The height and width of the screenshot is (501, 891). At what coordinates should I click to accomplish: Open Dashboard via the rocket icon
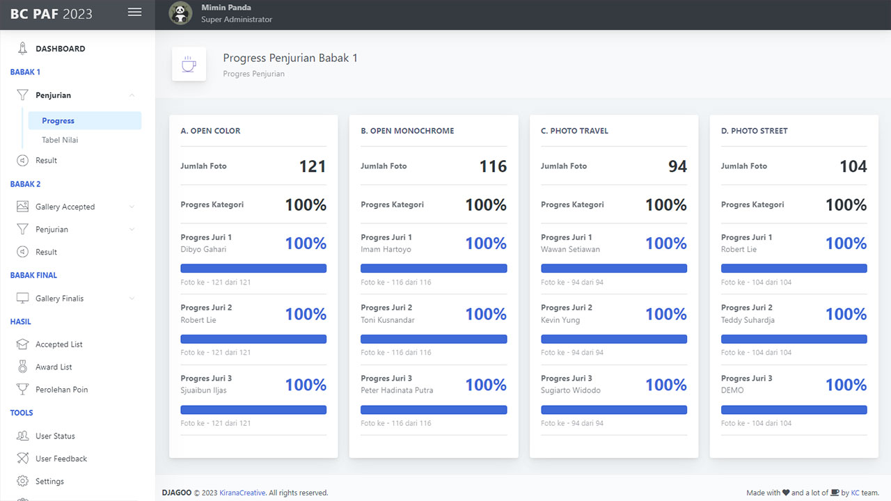click(22, 49)
